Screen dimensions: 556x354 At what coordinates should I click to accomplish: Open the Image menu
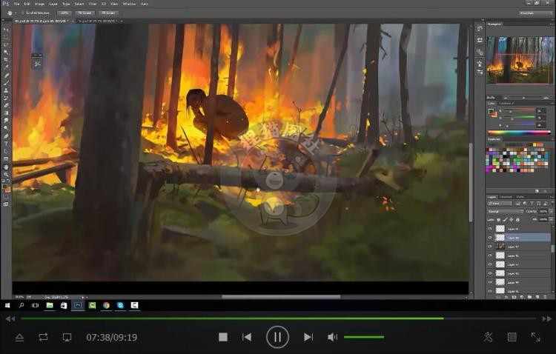pyautogui.click(x=40, y=4)
